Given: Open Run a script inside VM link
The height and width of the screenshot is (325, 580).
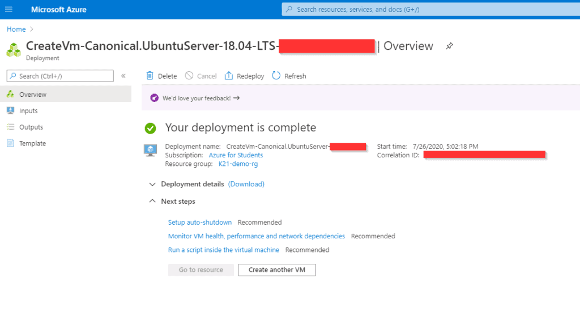Looking at the screenshot, I should click(x=223, y=250).
